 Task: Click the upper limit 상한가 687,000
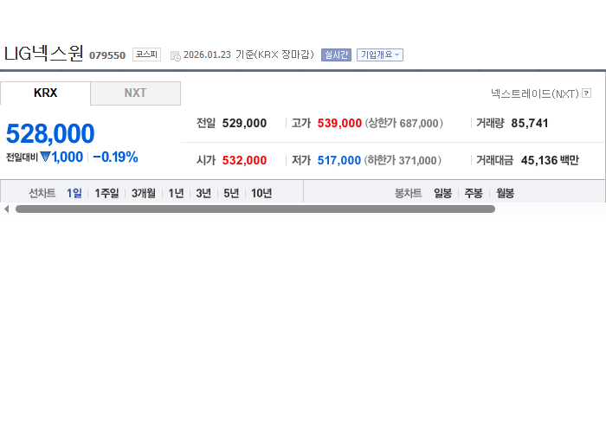[x=404, y=123]
